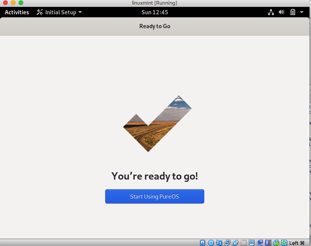Click the Ready to Go header title
Viewport: 311px width, 246px height.
pos(155,26)
